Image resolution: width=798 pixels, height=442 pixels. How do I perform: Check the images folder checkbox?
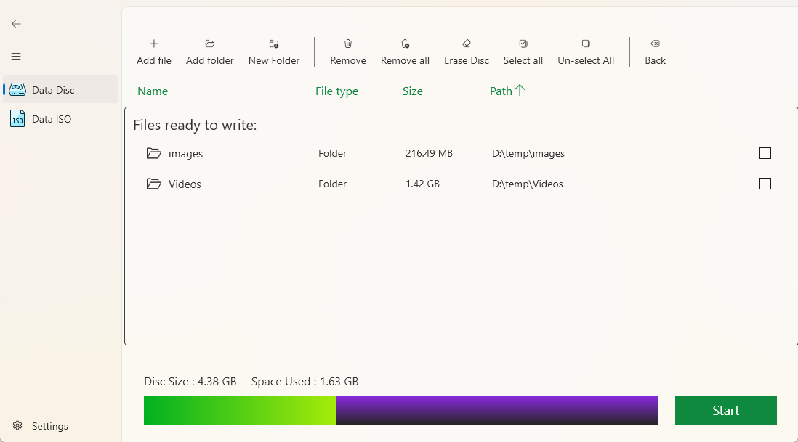click(765, 153)
